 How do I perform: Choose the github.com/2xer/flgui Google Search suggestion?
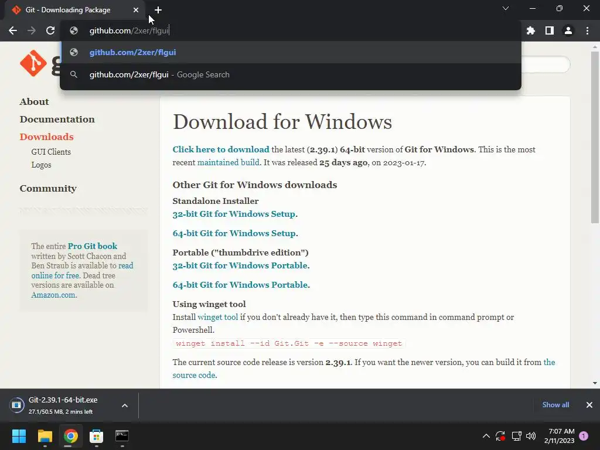[x=291, y=74]
